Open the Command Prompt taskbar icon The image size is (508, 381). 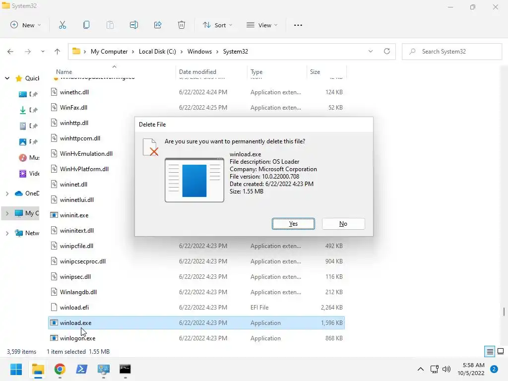point(125,369)
